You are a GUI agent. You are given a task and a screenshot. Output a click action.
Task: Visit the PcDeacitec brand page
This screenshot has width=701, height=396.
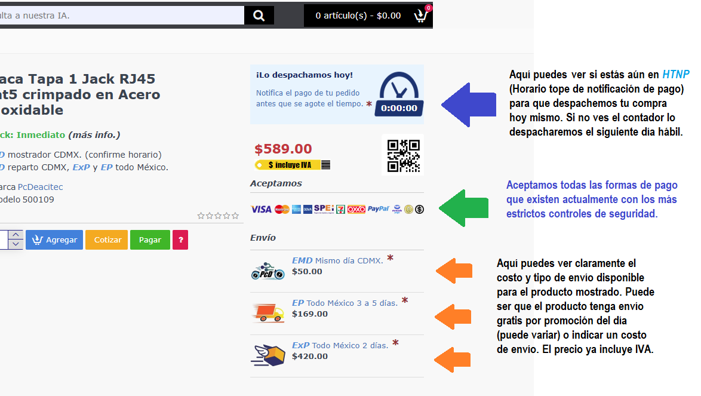click(x=40, y=186)
